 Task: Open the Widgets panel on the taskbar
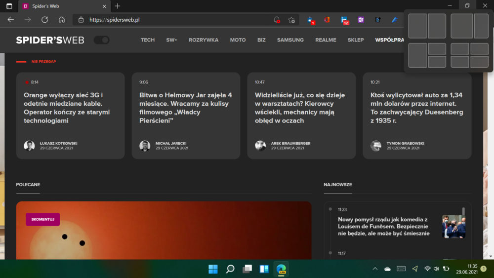pos(264,269)
